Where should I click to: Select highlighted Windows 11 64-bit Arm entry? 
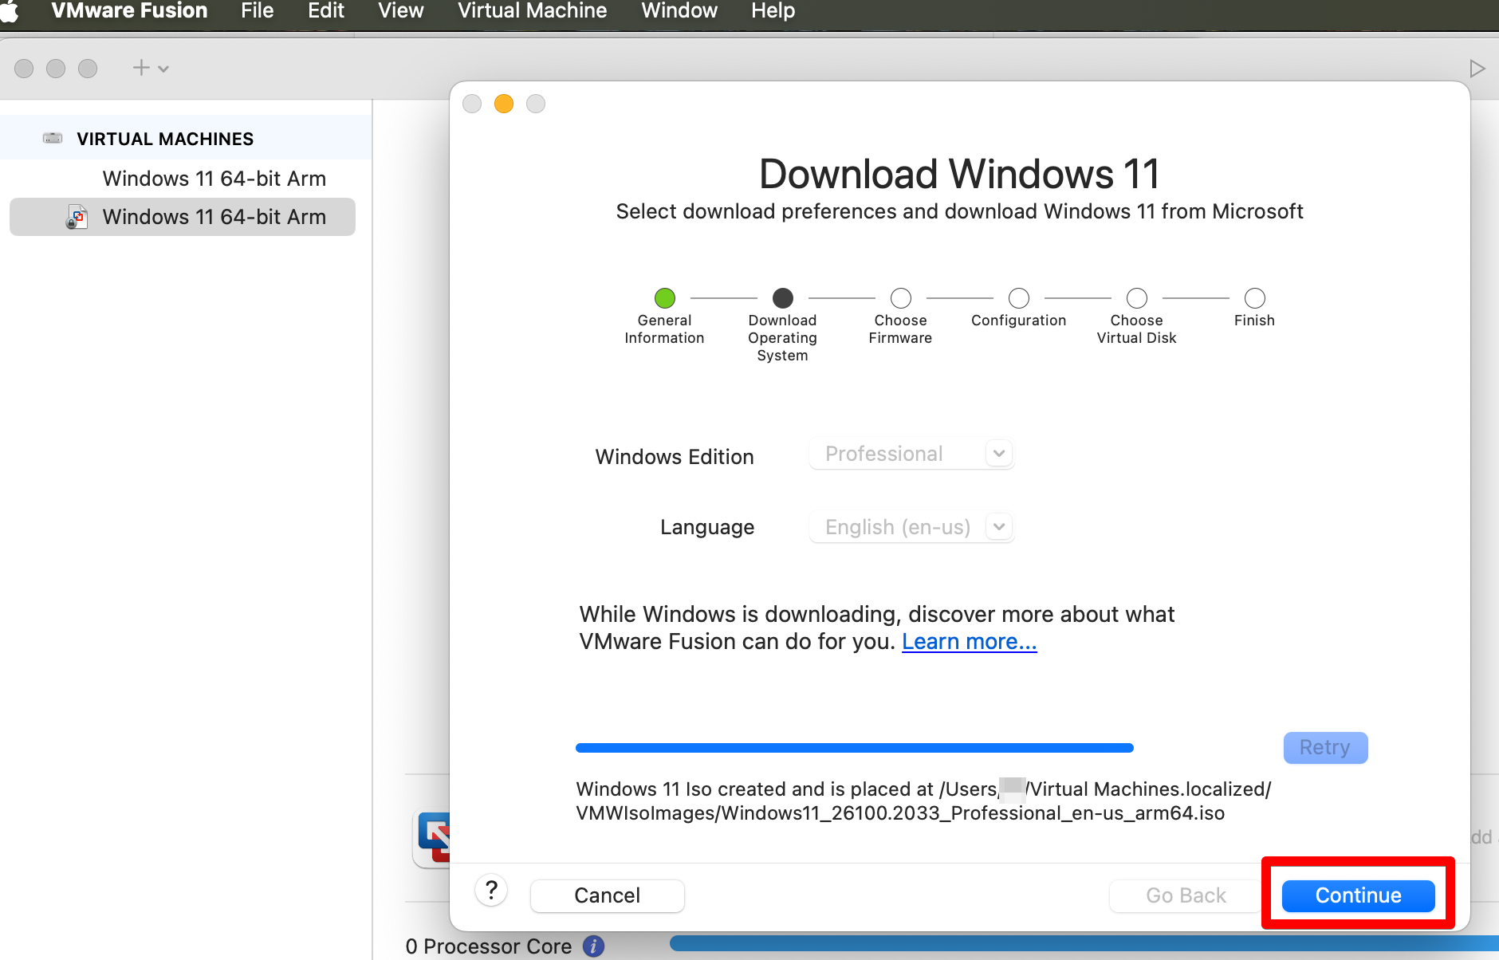(183, 217)
